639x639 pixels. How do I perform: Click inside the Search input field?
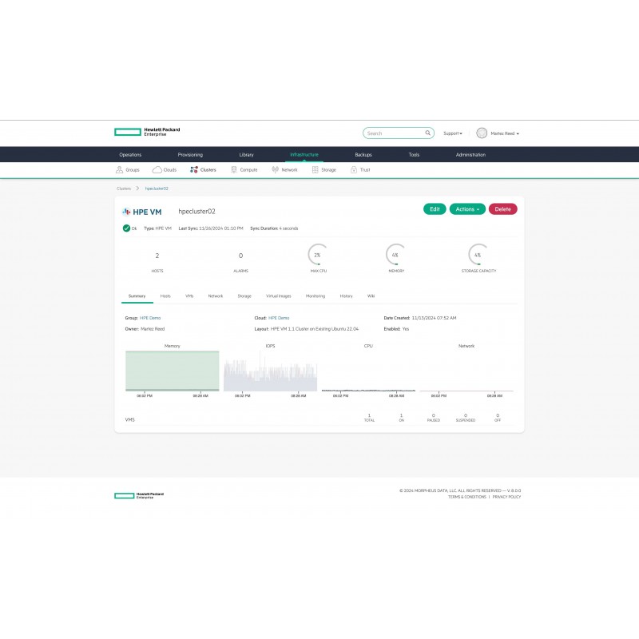click(x=393, y=133)
